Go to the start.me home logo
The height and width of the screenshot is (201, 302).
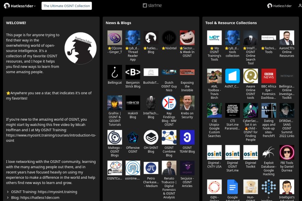[152, 5]
